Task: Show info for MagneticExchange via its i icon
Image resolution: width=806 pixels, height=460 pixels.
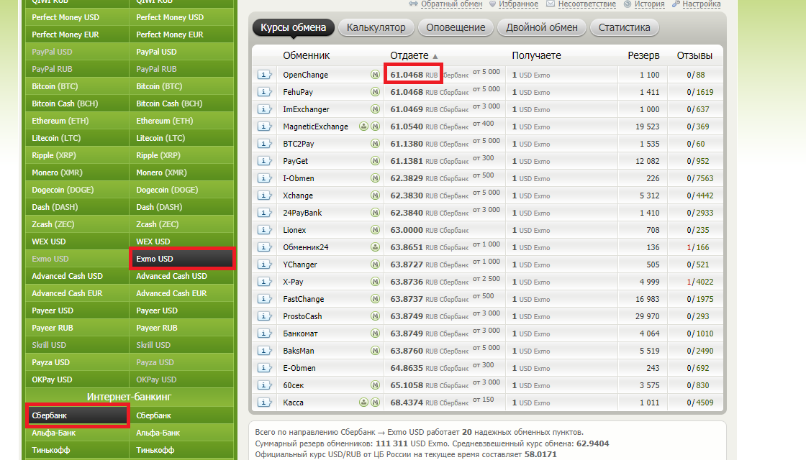Action: [x=264, y=126]
